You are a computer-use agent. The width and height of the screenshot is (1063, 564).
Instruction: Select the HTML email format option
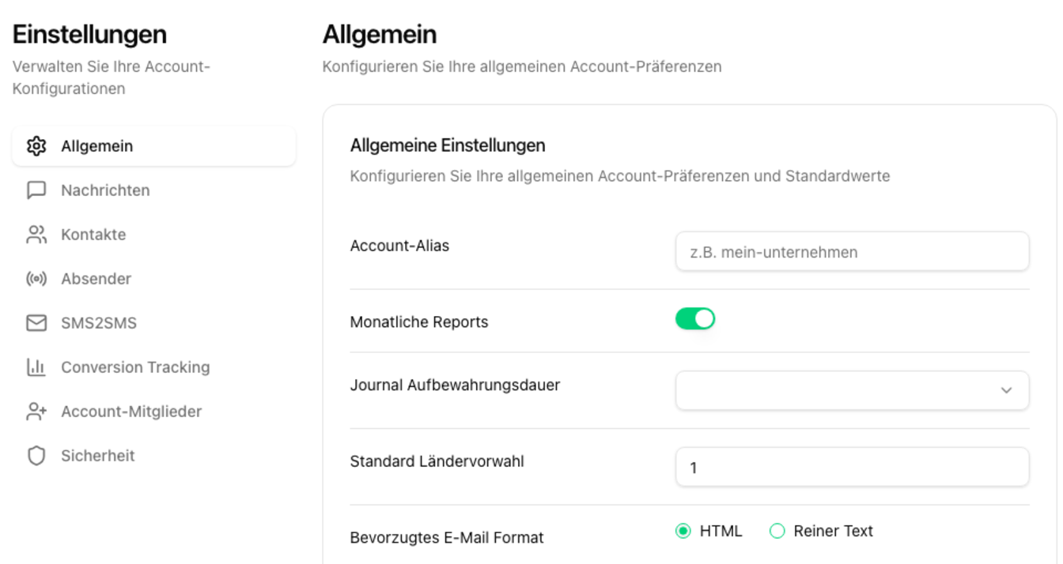tap(683, 532)
